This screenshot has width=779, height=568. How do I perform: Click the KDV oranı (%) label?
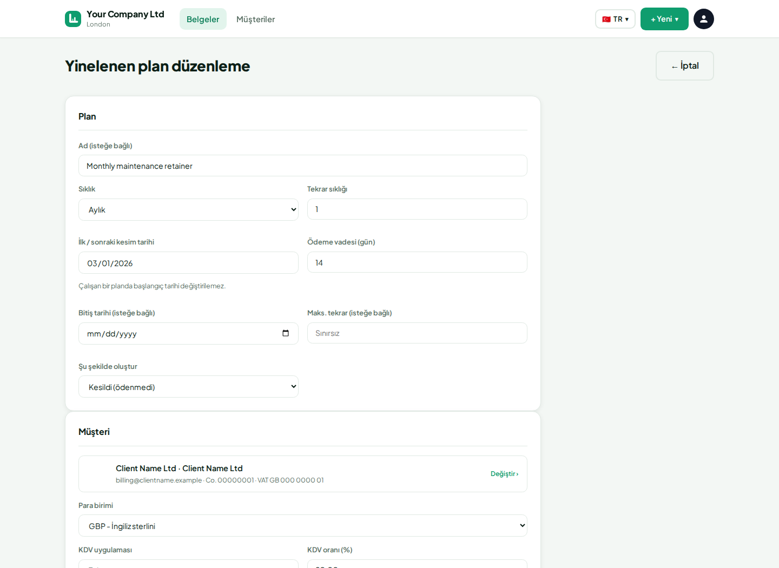click(x=330, y=550)
